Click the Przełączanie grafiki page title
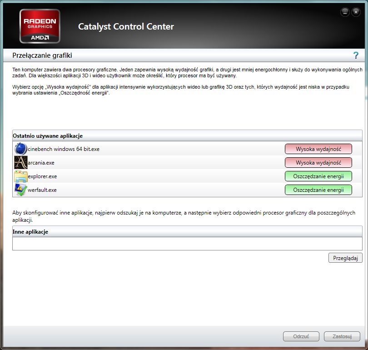 [x=42, y=55]
